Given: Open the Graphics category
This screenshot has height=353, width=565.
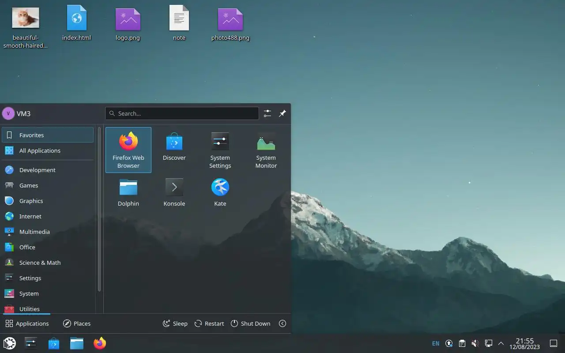Looking at the screenshot, I should click(x=48, y=201).
